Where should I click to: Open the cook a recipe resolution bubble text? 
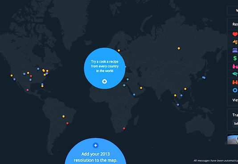coord(105,66)
